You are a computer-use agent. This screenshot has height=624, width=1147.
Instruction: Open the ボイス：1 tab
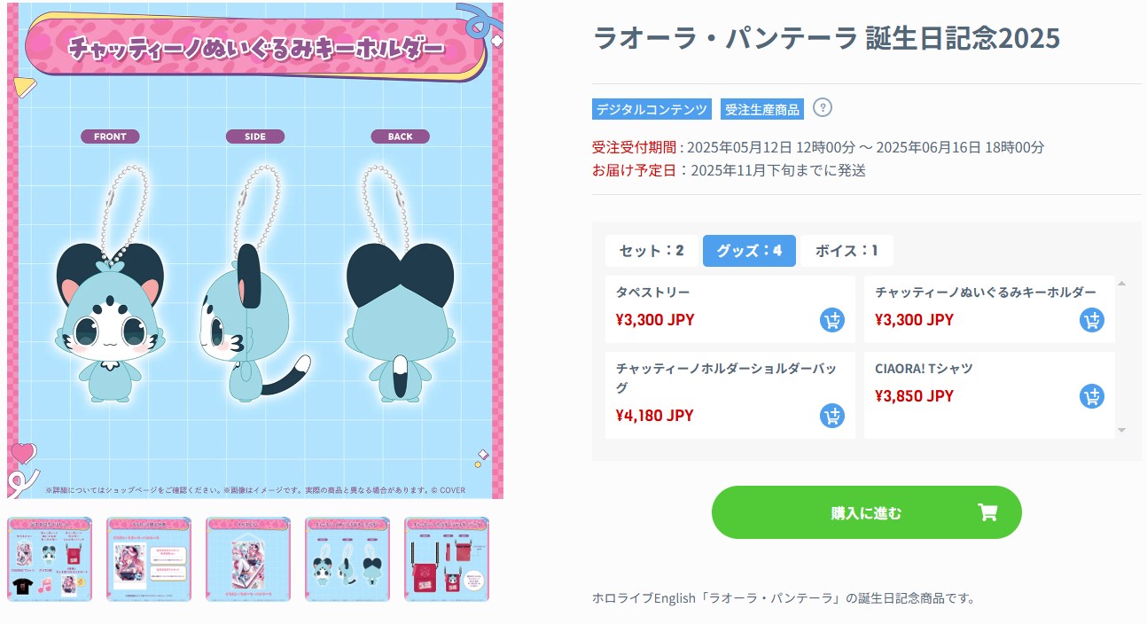pyautogui.click(x=847, y=251)
